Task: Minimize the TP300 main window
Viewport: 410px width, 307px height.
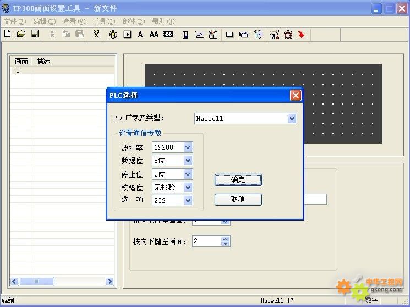Action: pos(376,9)
